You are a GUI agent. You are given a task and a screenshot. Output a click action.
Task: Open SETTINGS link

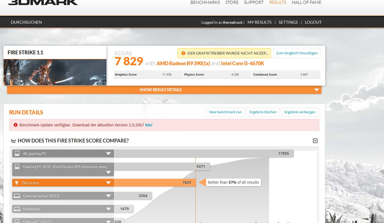point(288,22)
